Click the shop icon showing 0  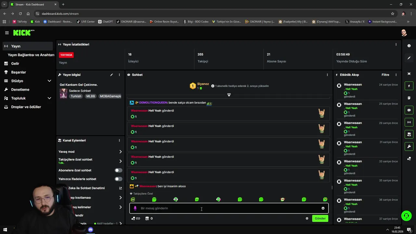pos(149,218)
